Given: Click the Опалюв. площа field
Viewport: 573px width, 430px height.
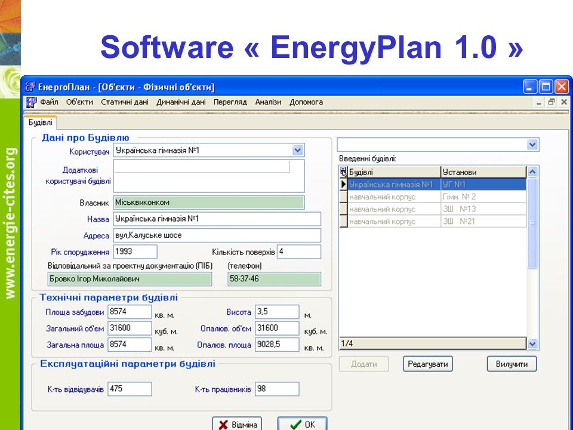Looking at the screenshot, I should click(277, 345).
